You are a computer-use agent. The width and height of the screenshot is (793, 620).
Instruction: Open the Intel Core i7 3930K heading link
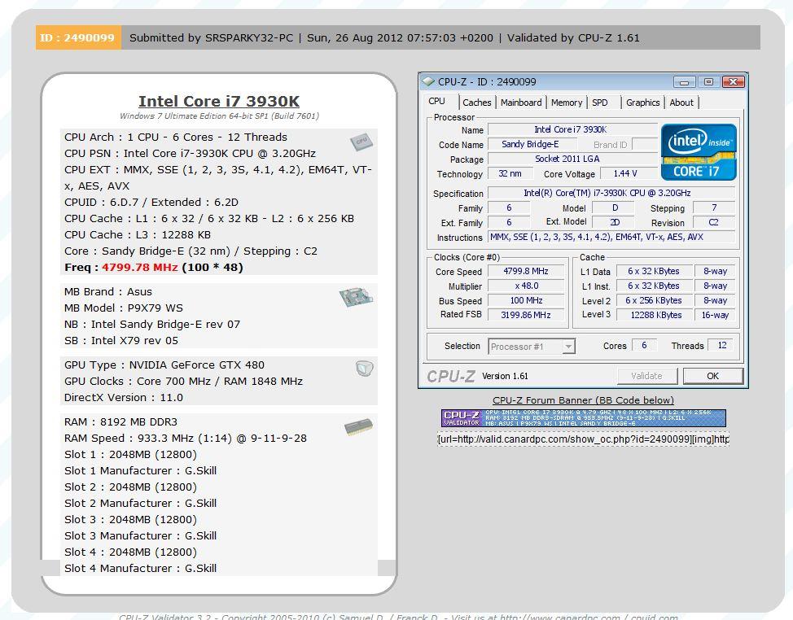(219, 101)
